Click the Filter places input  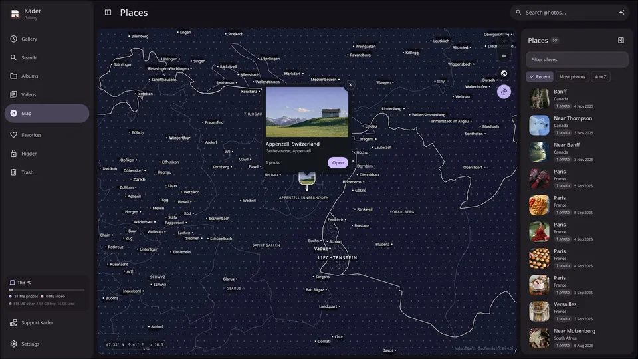pos(577,59)
